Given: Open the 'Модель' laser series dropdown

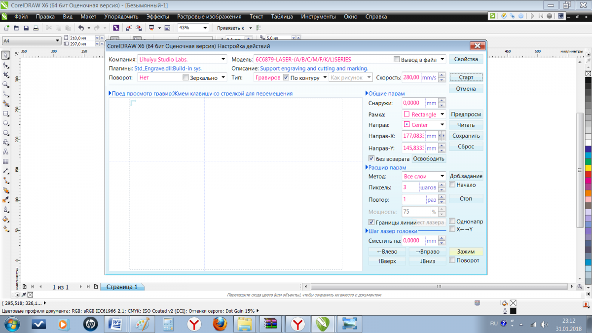Looking at the screenshot, I should tap(442, 60).
